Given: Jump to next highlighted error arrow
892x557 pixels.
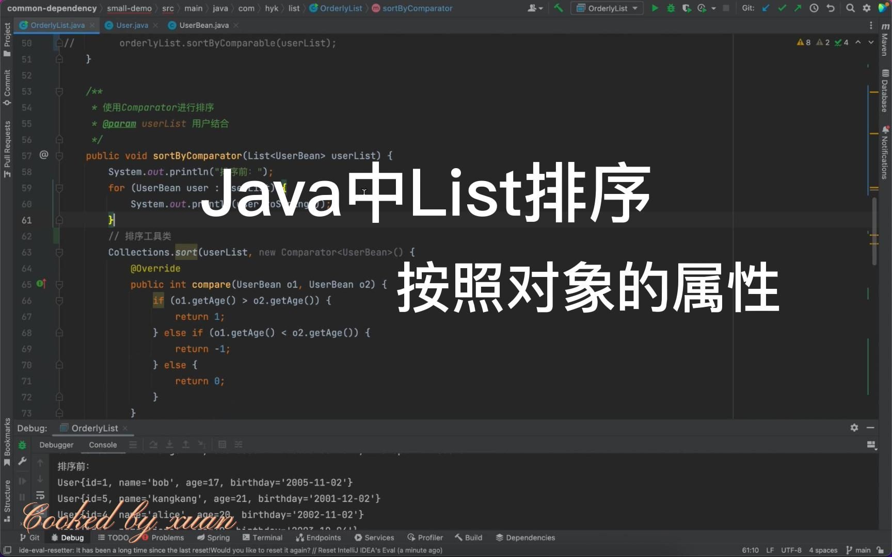Looking at the screenshot, I should 871,42.
